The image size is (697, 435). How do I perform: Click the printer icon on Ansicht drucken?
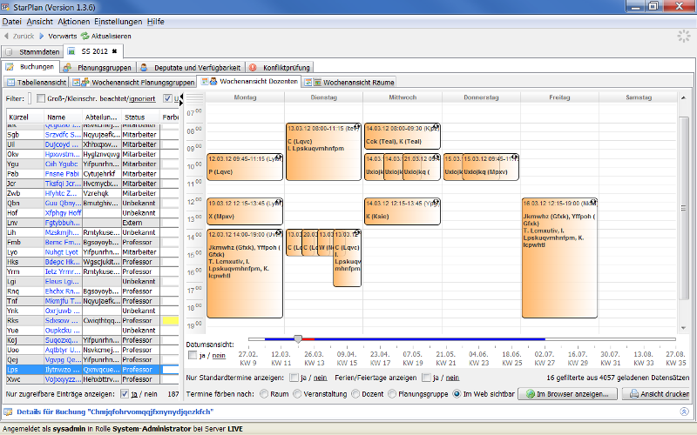tap(634, 394)
